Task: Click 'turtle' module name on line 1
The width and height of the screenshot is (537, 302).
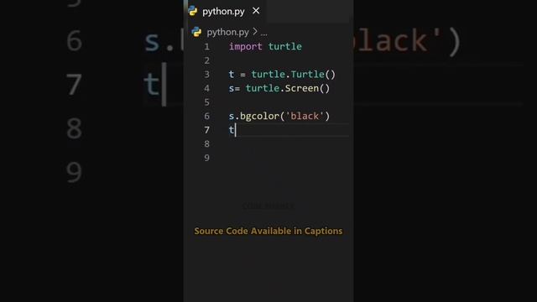Action: tap(285, 47)
